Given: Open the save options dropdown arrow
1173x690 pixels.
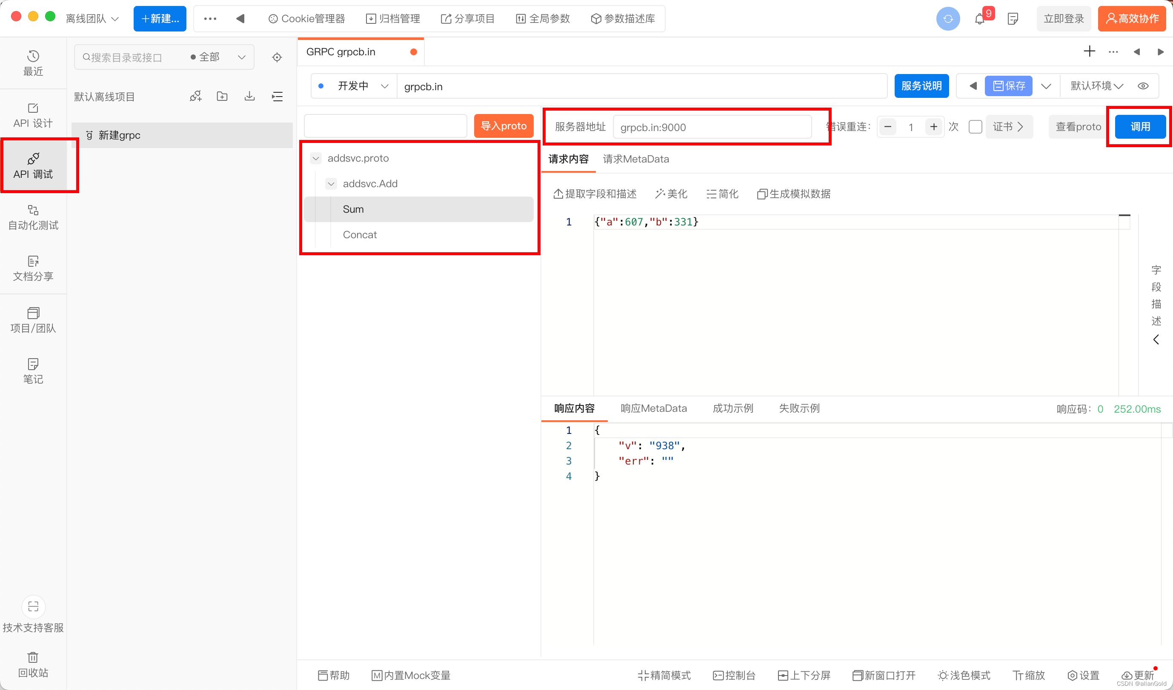Looking at the screenshot, I should coord(1046,86).
